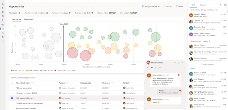
Task: Open '16 orders of Product SKU JJ2' row
Action: point(27,93)
